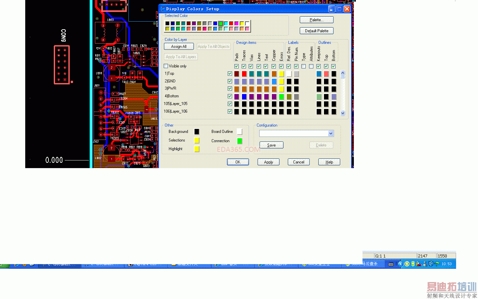The height and width of the screenshot is (299, 478).
Task: Pick the bright blue swatch in top palette row
Action: (215, 24)
